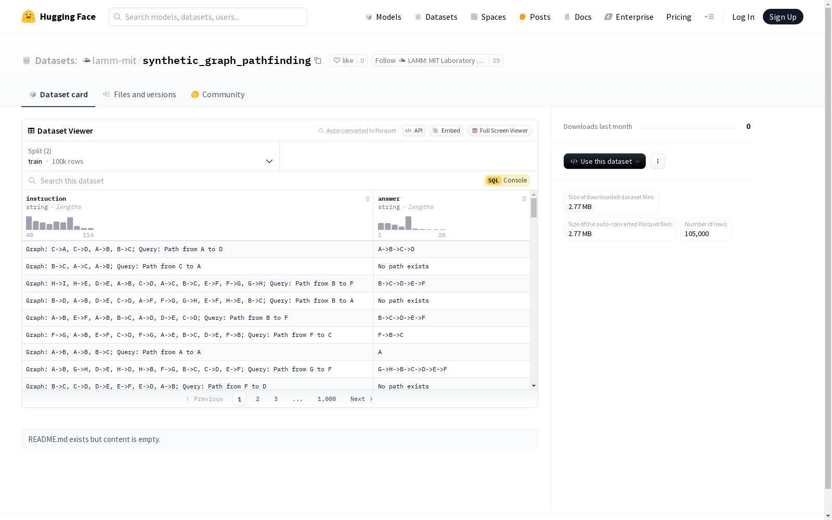
Task: Click the instruction lengths histogram
Action: (60, 223)
